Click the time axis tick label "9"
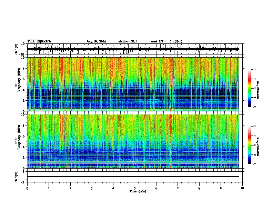273x211 pixels. 221,188
